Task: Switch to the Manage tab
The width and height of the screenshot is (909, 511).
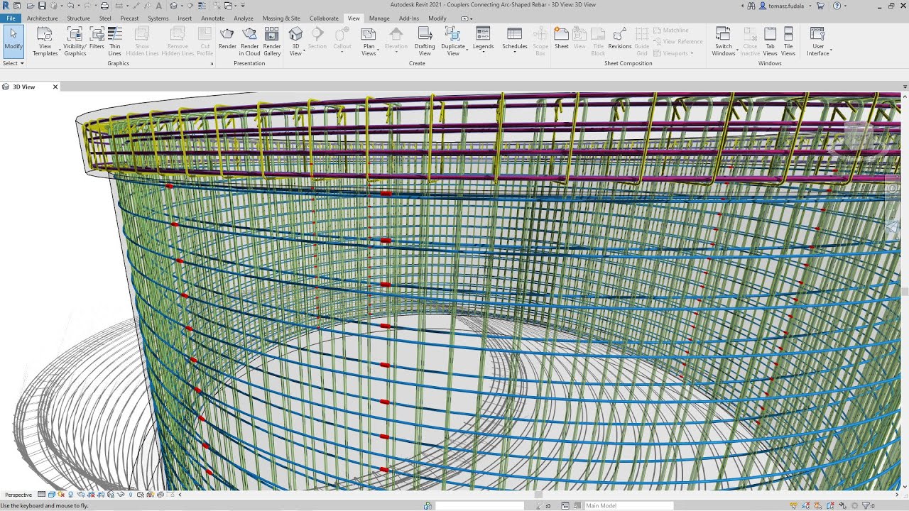Action: click(x=379, y=18)
